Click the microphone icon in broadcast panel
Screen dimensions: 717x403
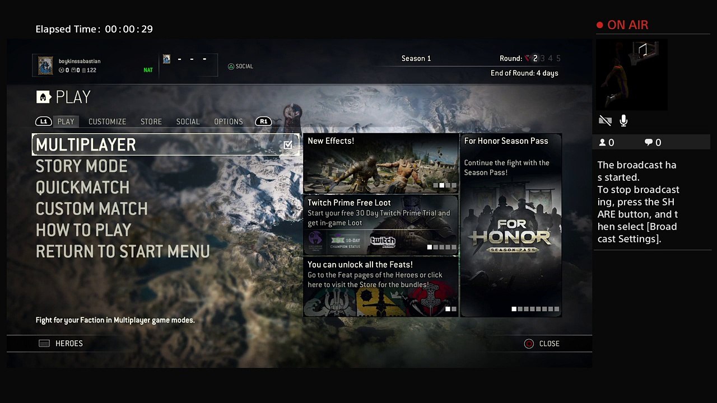623,120
